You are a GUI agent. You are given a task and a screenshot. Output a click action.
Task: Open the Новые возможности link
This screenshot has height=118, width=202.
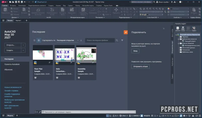(13, 87)
